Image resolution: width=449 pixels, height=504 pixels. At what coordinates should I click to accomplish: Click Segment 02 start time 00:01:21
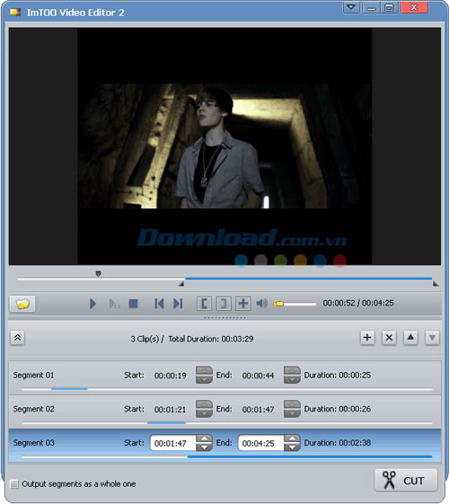click(x=171, y=409)
